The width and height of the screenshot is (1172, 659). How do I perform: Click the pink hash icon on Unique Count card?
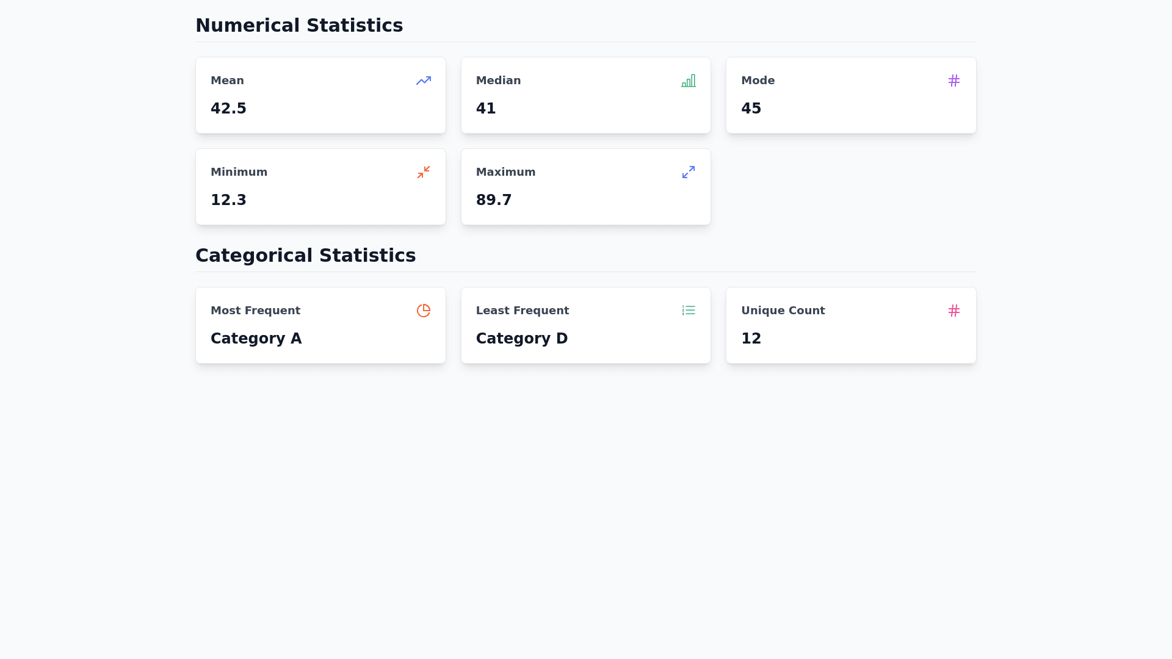click(953, 311)
